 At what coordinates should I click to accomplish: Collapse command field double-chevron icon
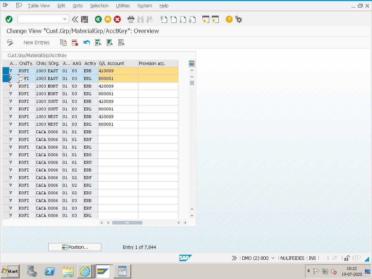[75, 20]
